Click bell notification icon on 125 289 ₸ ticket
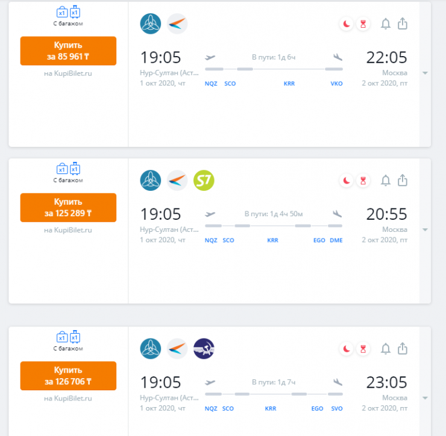 click(386, 180)
